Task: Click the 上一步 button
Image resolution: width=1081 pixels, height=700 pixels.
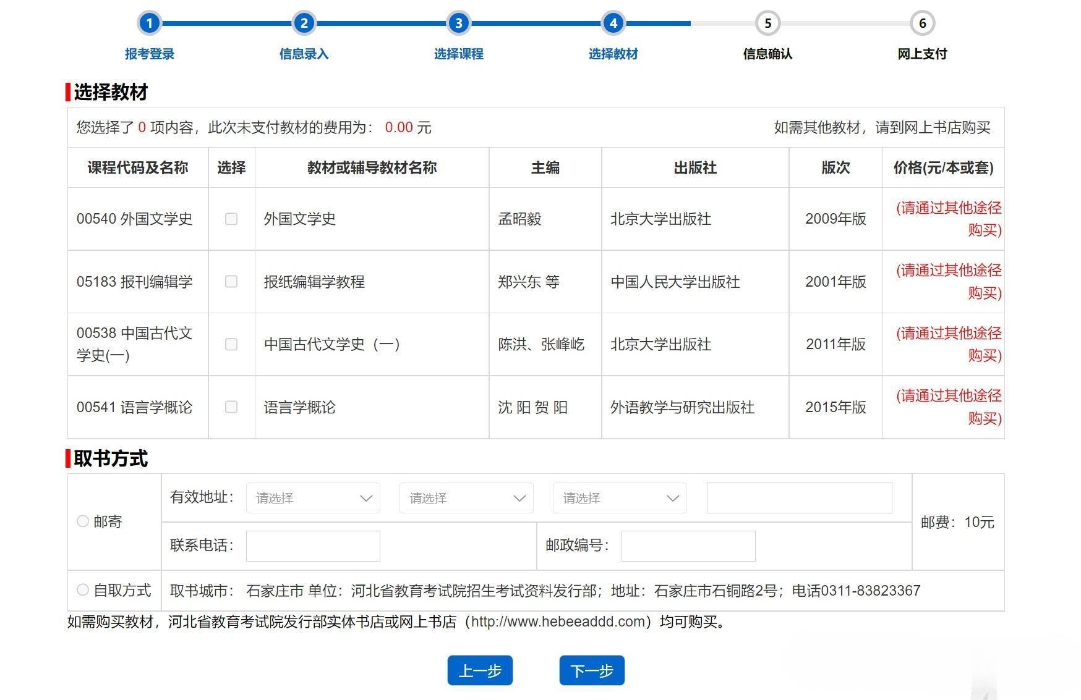Action: click(x=480, y=670)
